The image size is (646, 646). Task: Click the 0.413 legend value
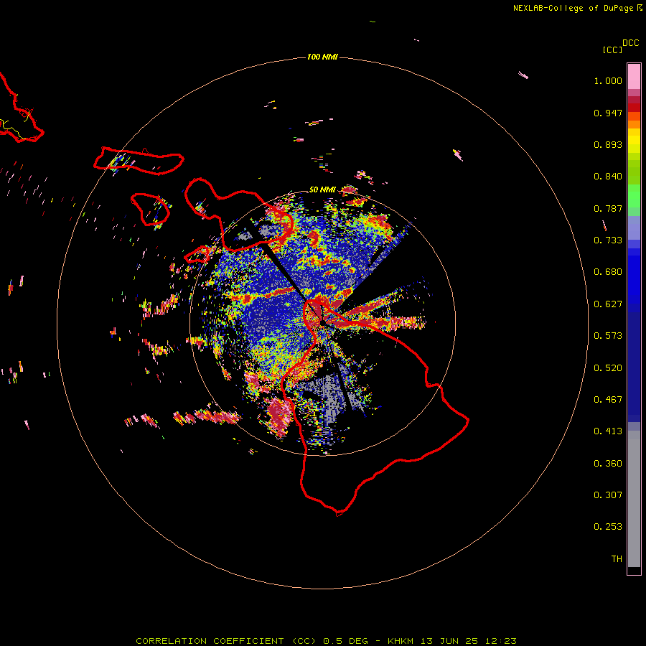(x=608, y=431)
